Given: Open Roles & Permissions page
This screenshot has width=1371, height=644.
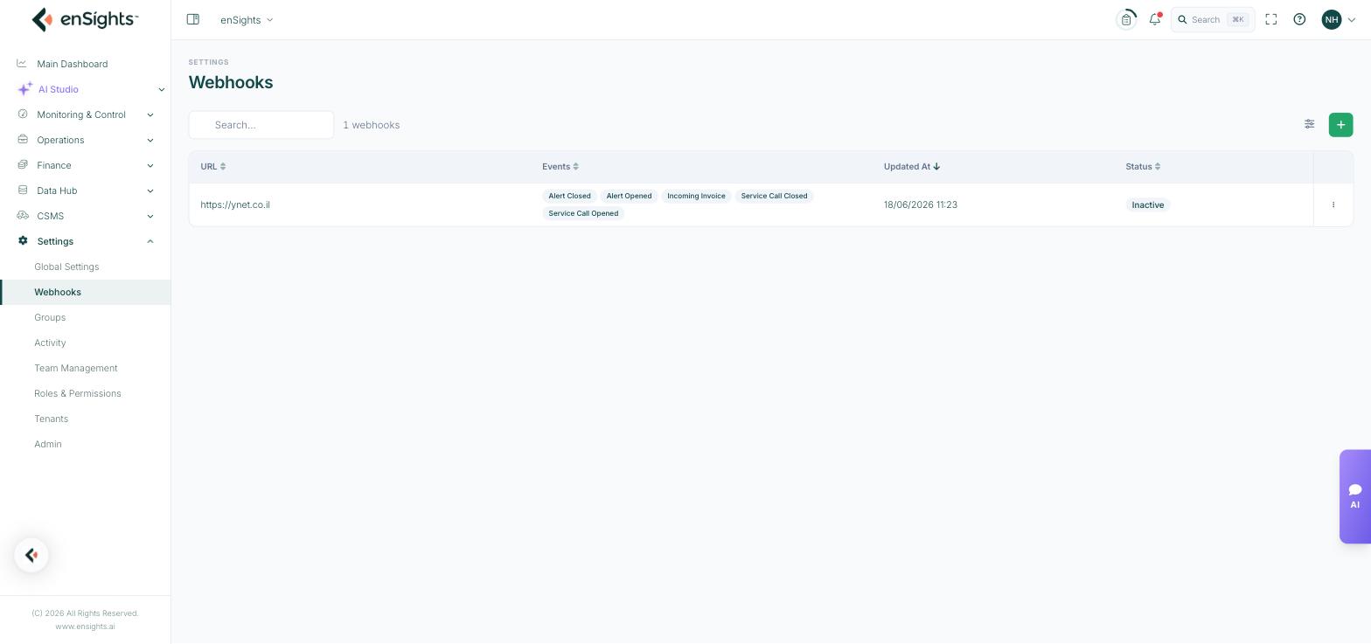Looking at the screenshot, I should point(78,393).
